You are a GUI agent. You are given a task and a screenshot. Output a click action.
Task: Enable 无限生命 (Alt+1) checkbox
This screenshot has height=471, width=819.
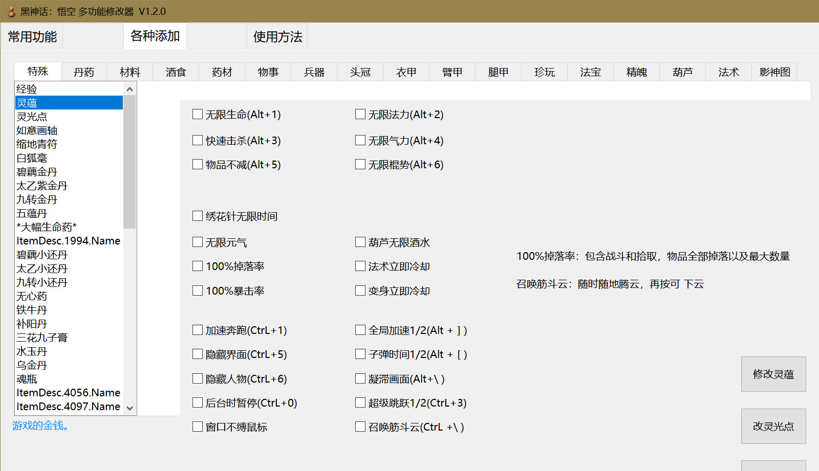198,114
